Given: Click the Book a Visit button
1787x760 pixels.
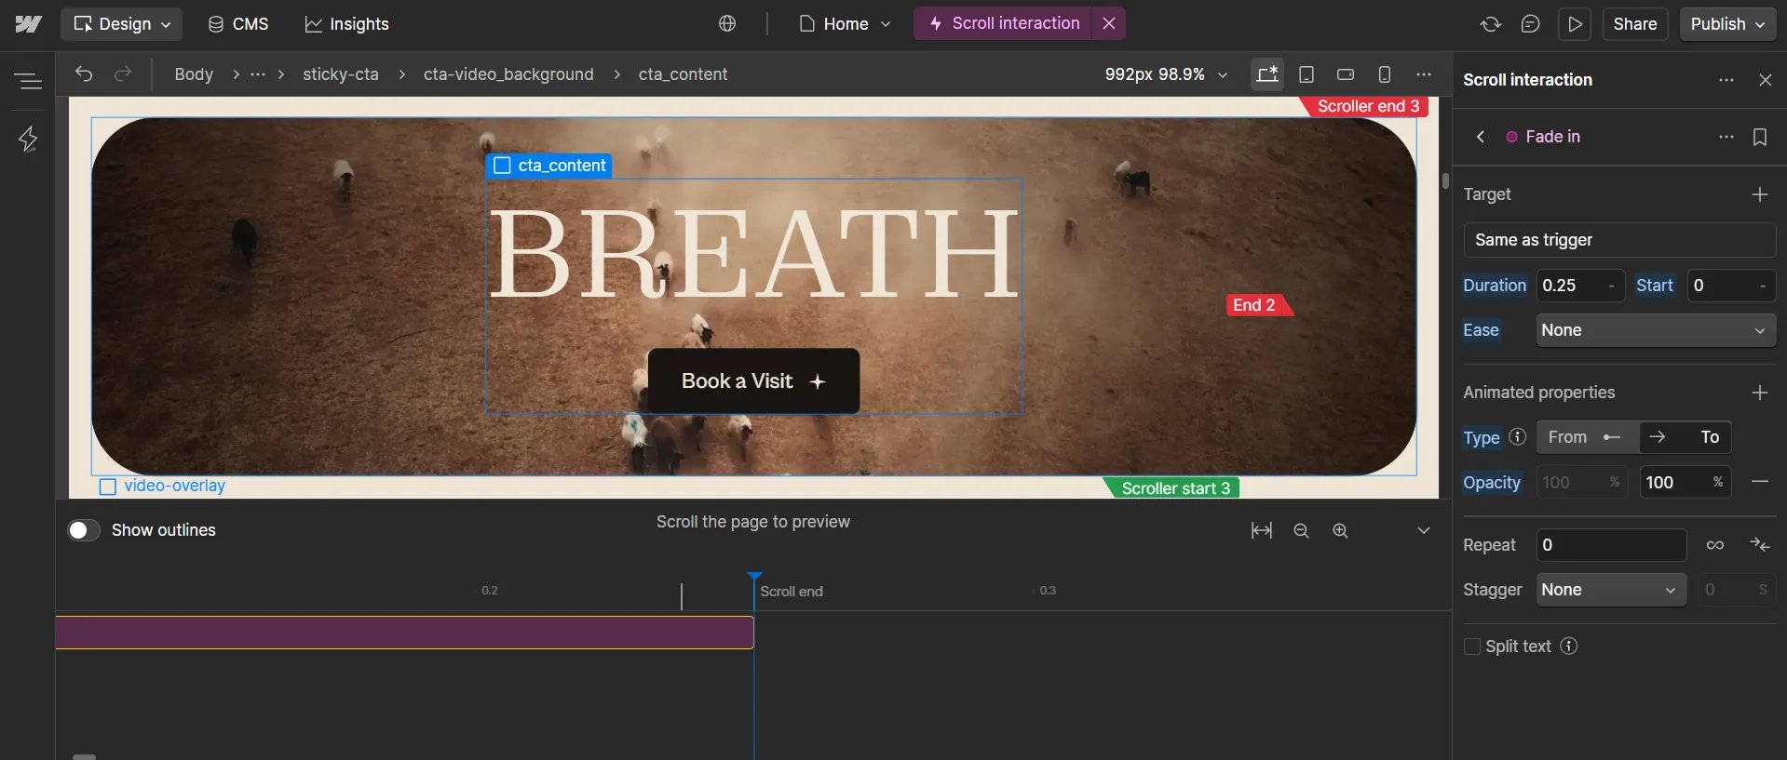Looking at the screenshot, I should click(x=753, y=381).
